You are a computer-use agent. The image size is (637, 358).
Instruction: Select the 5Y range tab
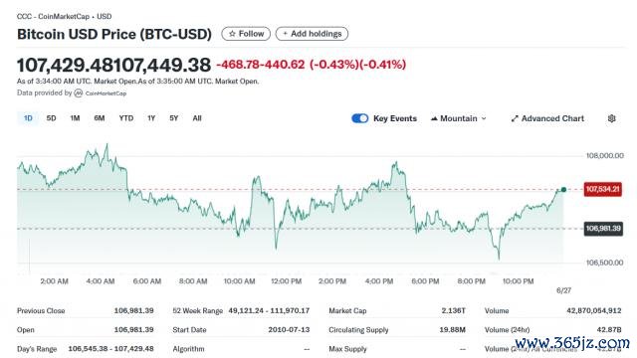click(x=174, y=118)
